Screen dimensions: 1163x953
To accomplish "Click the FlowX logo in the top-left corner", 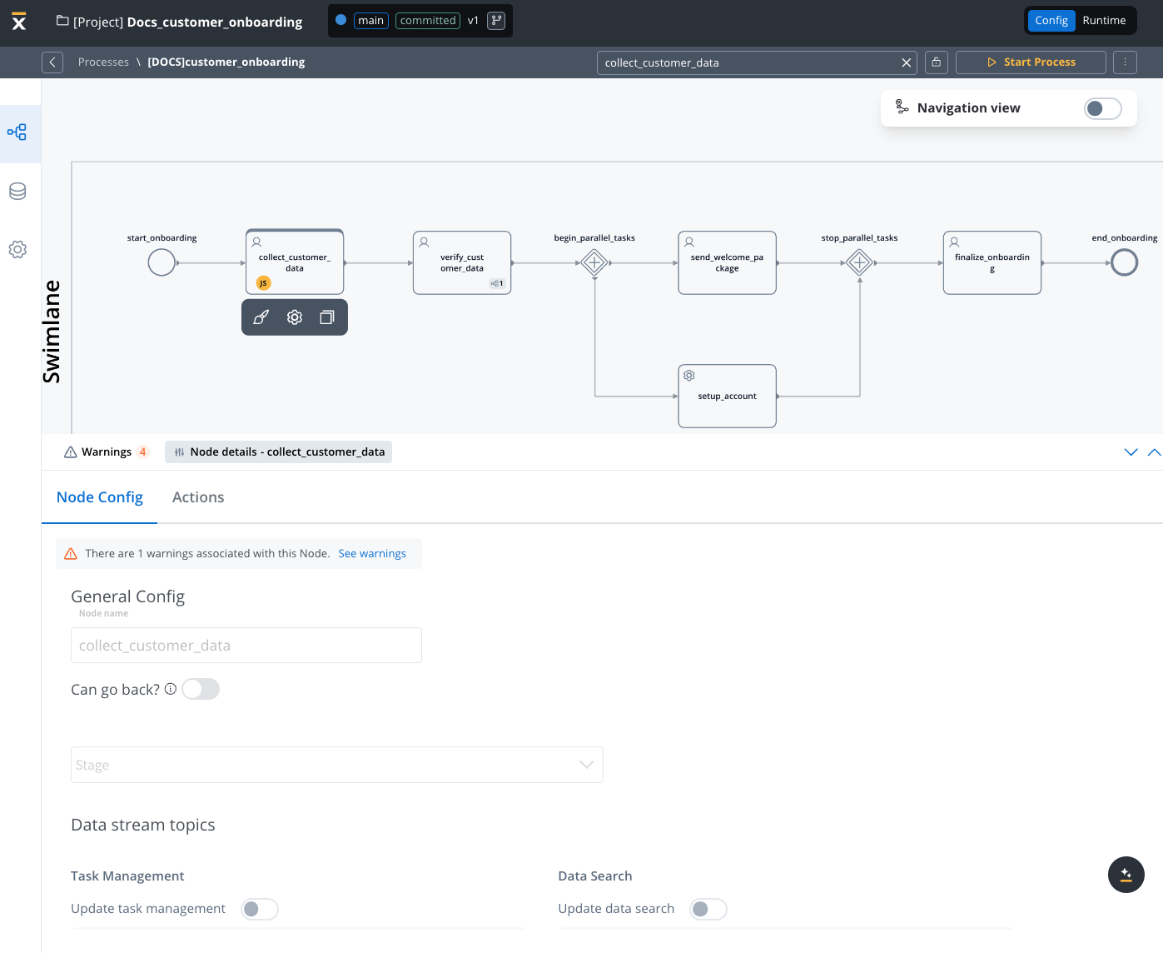I will (x=19, y=22).
